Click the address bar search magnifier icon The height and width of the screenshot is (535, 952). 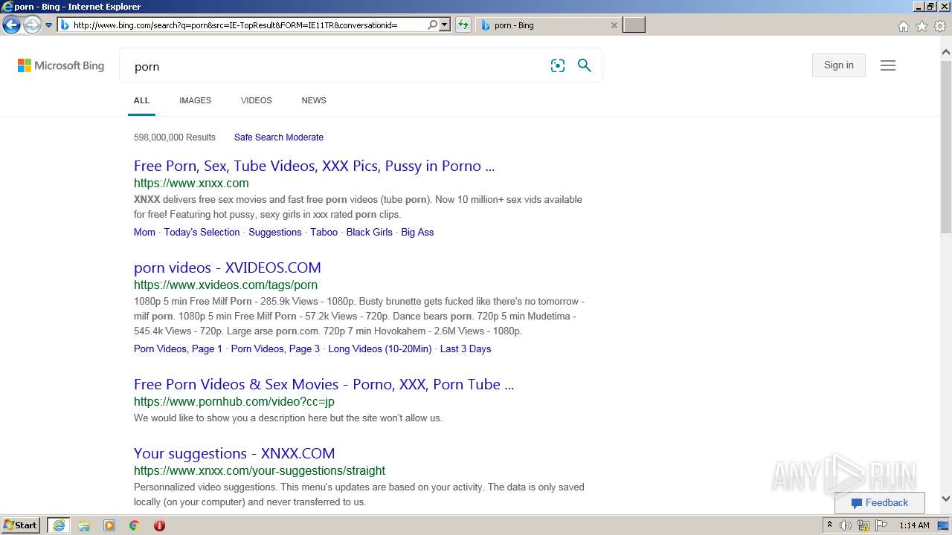pyautogui.click(x=433, y=25)
